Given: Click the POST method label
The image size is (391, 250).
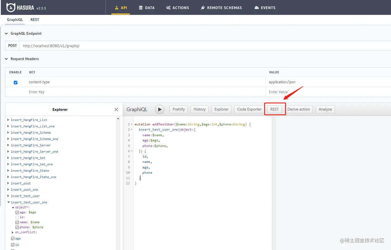Looking at the screenshot, I should (x=12, y=46).
